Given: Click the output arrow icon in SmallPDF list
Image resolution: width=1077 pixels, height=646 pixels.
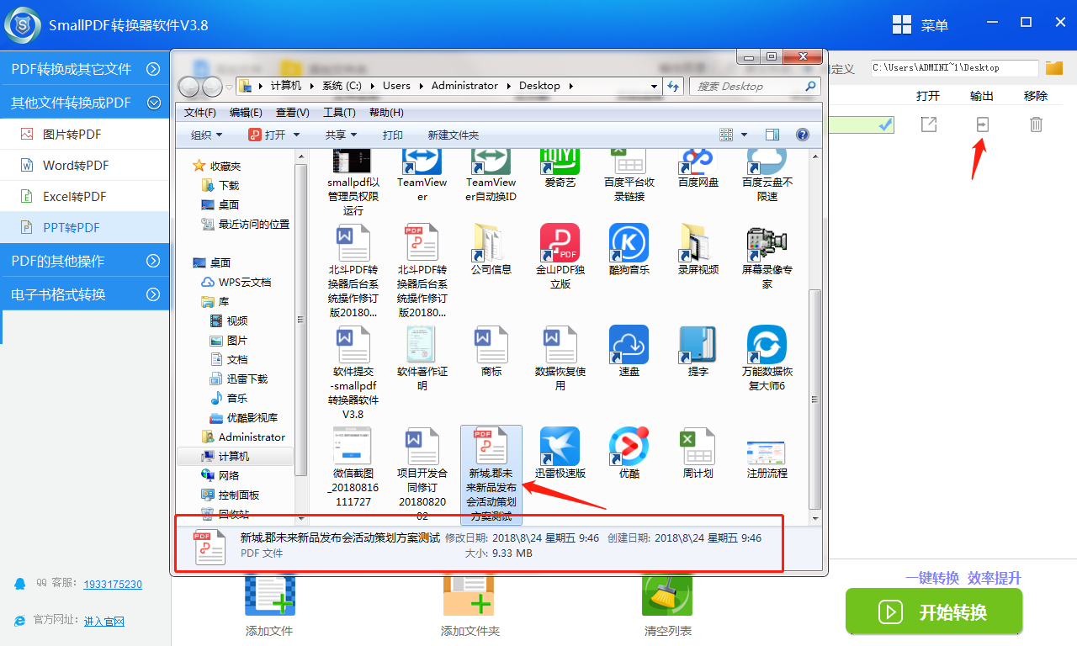Looking at the screenshot, I should point(982,124).
